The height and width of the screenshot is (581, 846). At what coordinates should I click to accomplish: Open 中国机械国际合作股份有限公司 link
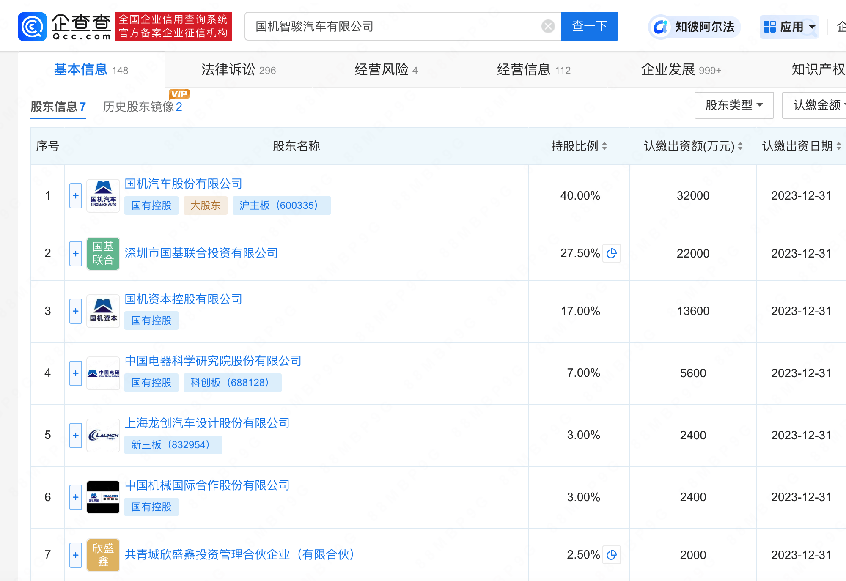point(207,485)
